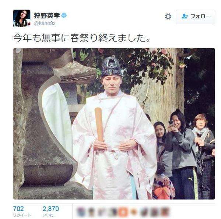221x219 pixels.
Task: Click the いいね label under 2,870
Action: [x=48, y=215]
